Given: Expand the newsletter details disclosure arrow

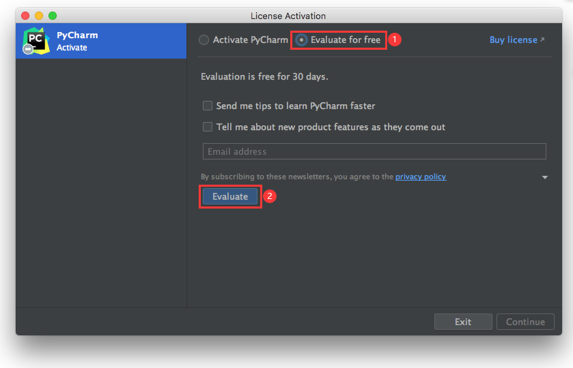Looking at the screenshot, I should coord(545,177).
